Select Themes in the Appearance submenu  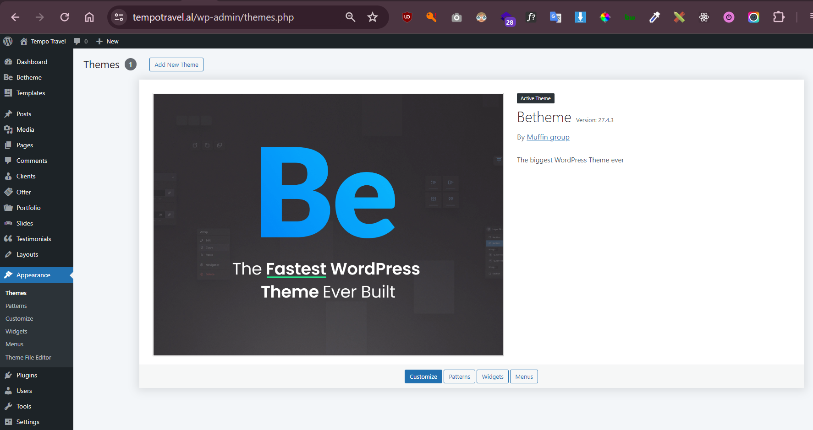tap(16, 293)
